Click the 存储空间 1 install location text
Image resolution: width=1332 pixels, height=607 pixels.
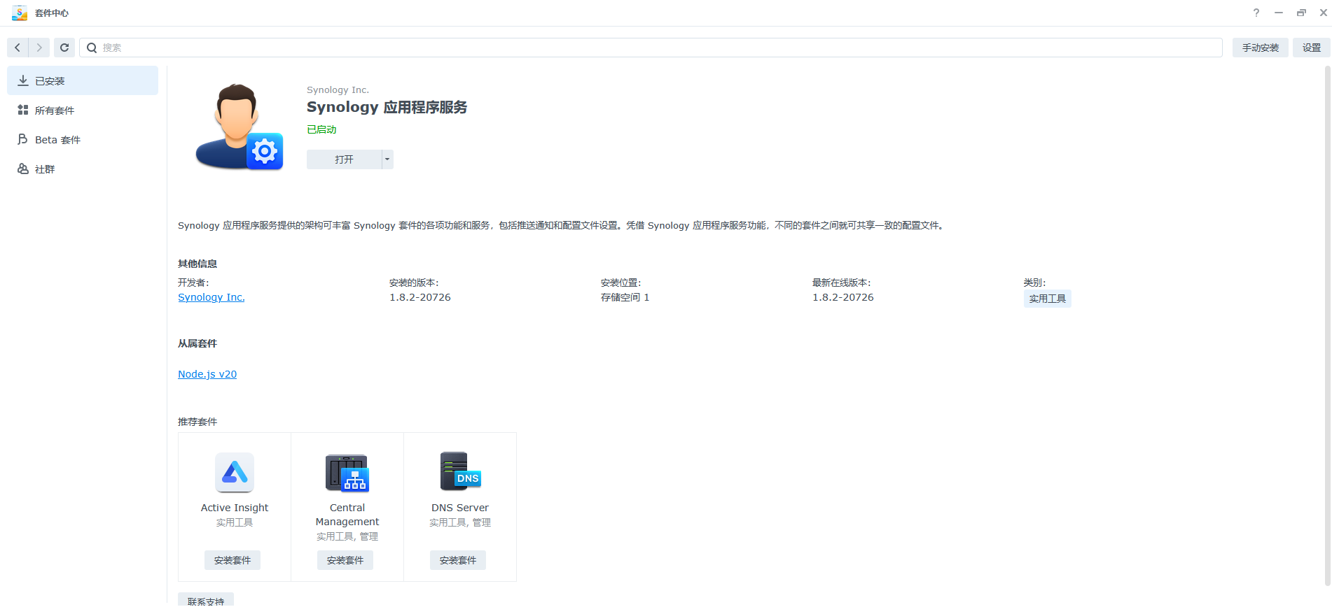click(x=625, y=297)
